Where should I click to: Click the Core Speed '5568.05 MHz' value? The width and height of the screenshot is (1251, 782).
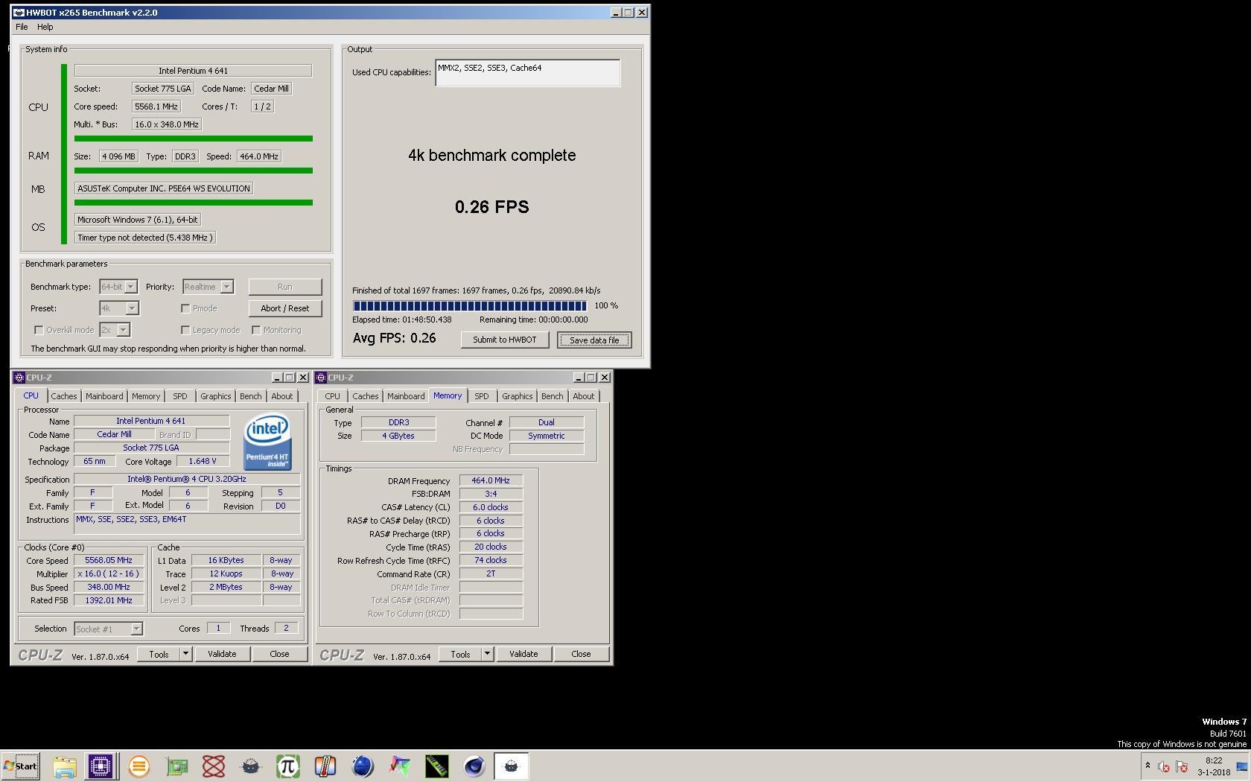click(109, 560)
